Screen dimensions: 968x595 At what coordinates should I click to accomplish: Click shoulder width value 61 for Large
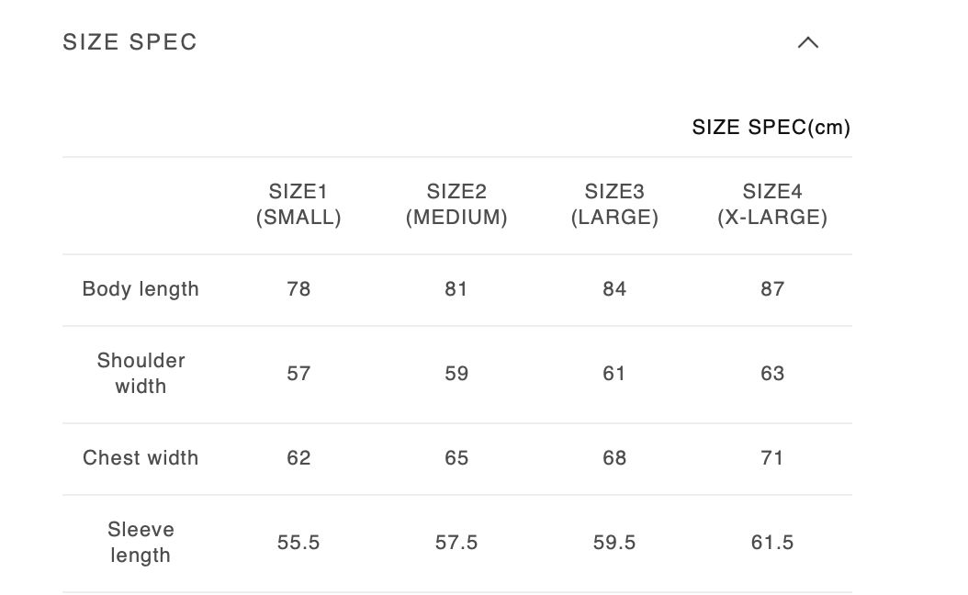pyautogui.click(x=614, y=374)
